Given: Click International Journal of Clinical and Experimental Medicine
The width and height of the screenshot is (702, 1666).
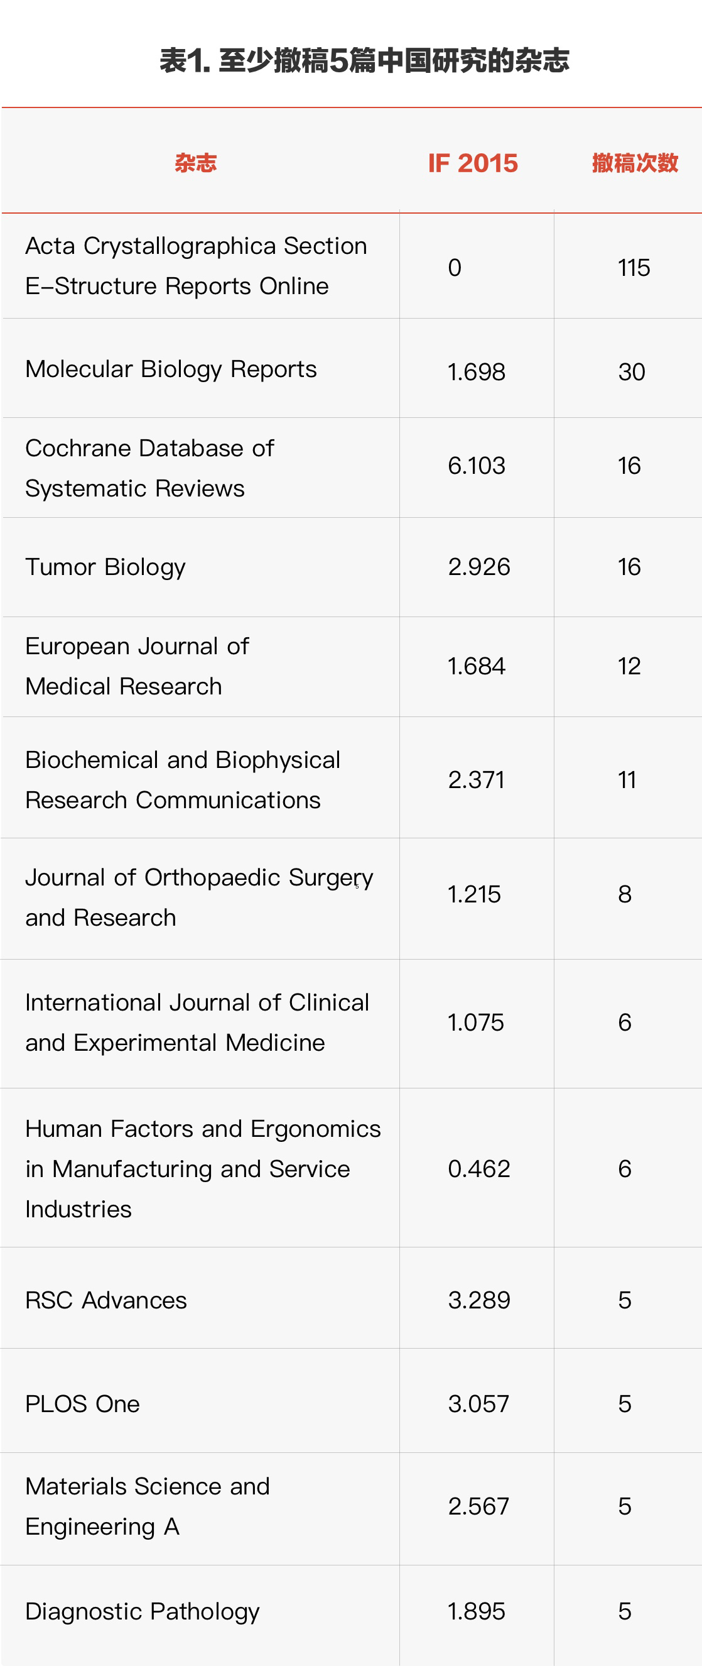Looking at the screenshot, I should pos(197,1022).
